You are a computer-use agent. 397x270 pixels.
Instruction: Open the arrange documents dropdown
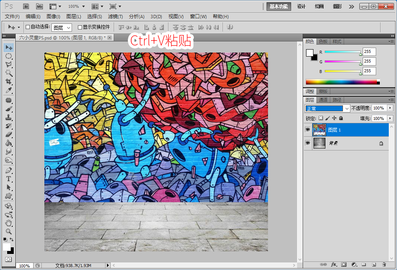97,7
